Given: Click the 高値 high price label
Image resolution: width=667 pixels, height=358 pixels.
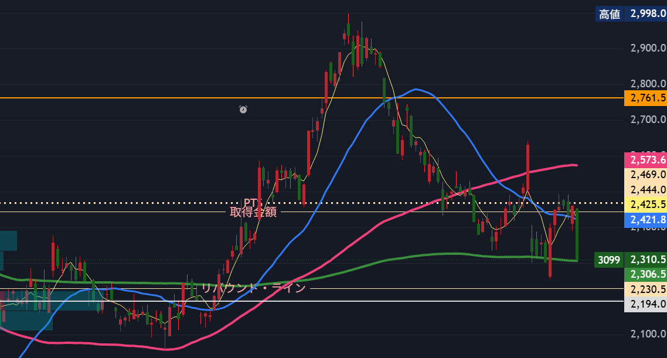Looking at the screenshot, I should [x=609, y=14].
